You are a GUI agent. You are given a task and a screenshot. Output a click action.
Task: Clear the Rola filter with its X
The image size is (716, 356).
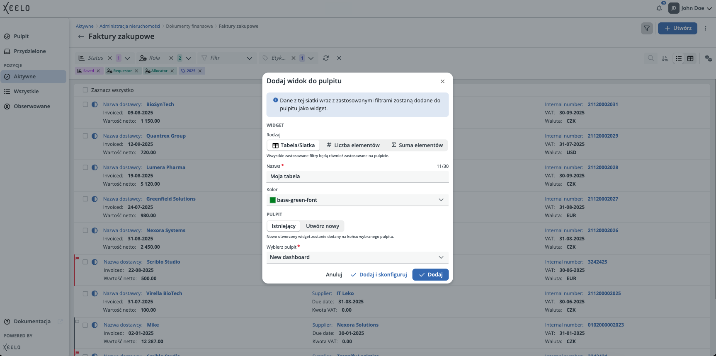(171, 58)
